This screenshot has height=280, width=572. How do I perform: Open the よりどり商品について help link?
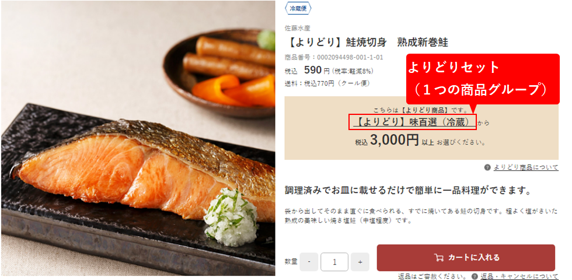pyautogui.click(x=526, y=167)
